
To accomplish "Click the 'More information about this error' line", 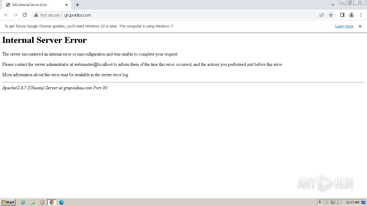I will [x=65, y=75].
